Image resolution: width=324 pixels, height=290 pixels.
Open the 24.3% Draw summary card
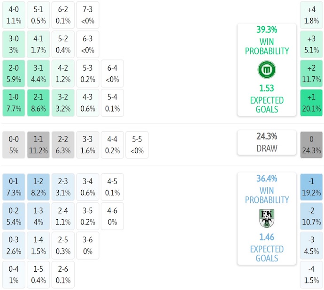pos(267,142)
